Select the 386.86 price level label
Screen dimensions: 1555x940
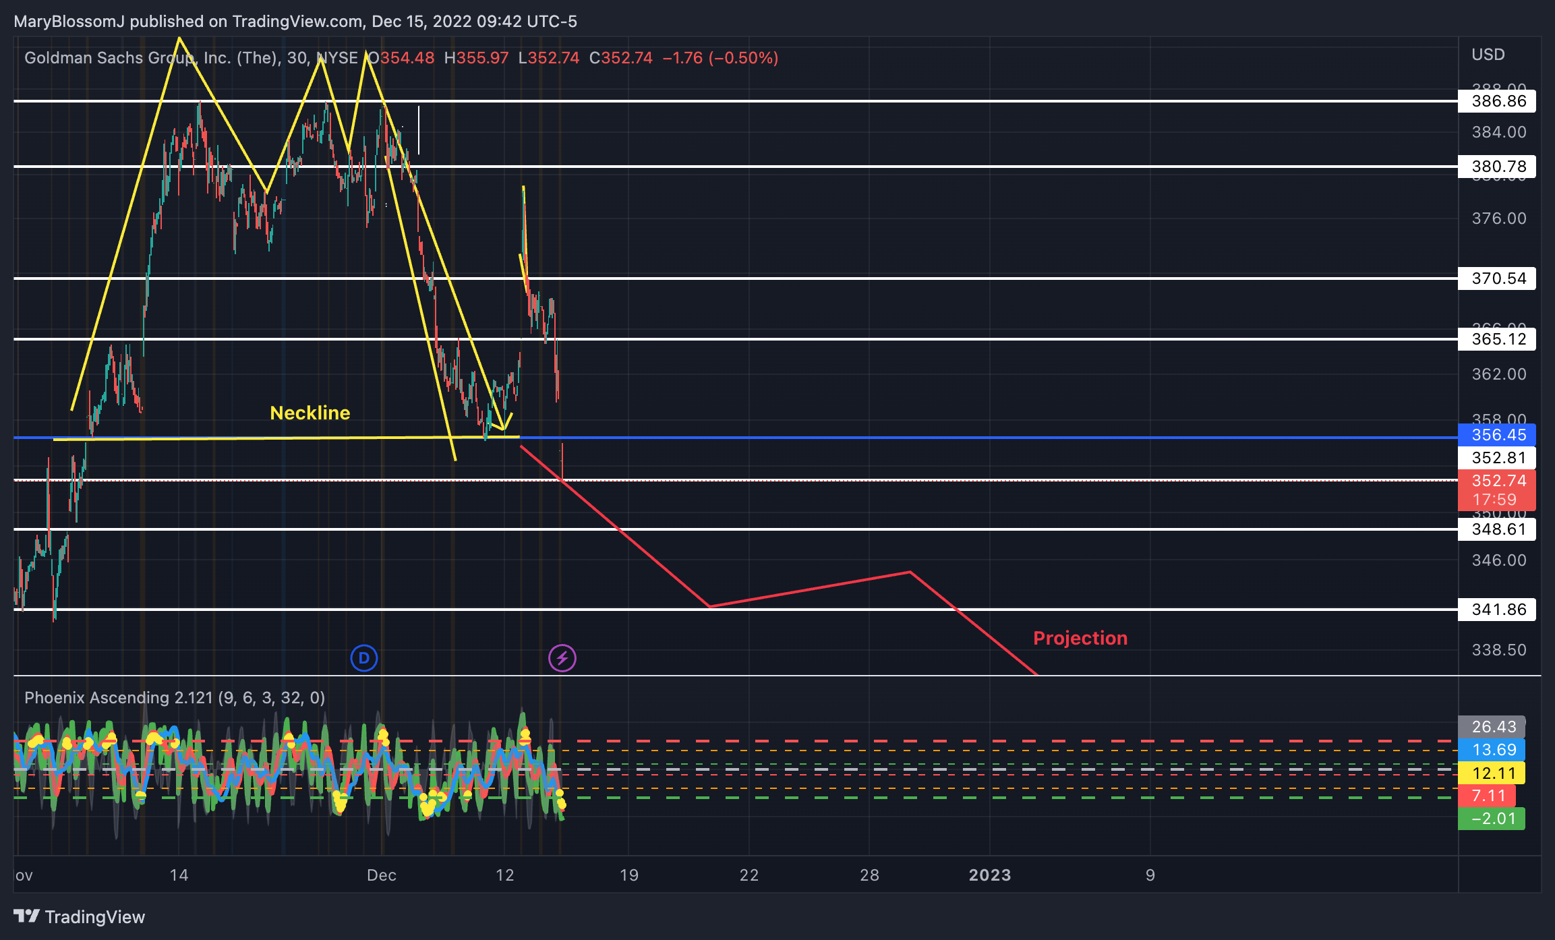1497,101
